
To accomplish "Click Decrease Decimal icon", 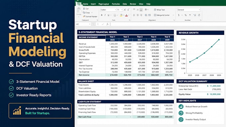I will (x=199, y=15).
